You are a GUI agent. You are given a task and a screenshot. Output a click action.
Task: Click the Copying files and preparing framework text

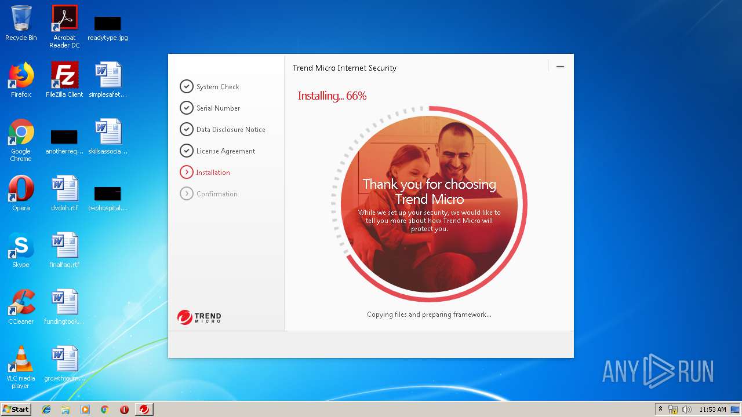[429, 314]
